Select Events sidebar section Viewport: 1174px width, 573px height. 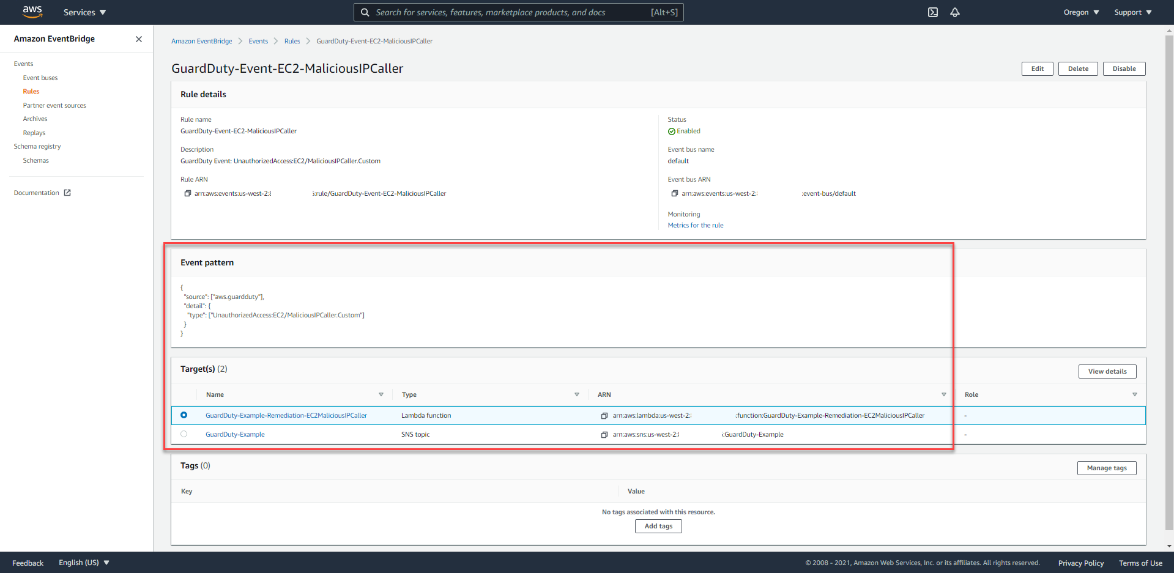coord(24,64)
